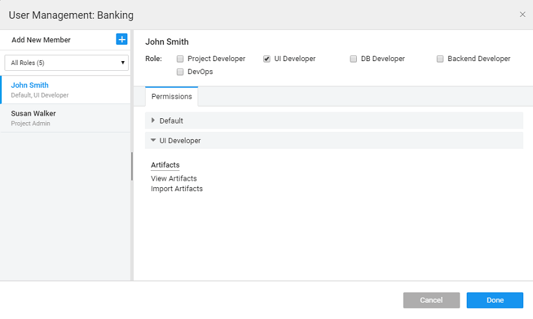Select the View Artifacts permission

pyautogui.click(x=174, y=178)
